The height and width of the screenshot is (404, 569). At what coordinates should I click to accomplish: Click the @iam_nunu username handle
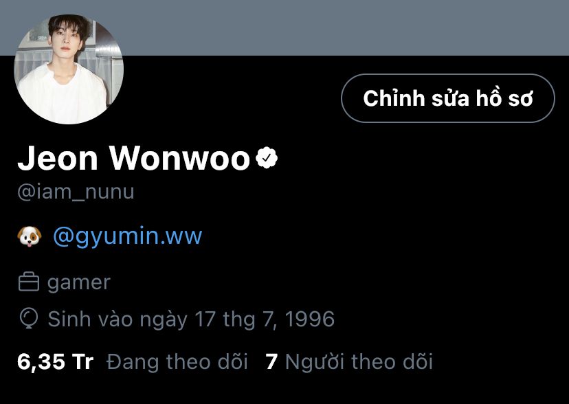pos(76,192)
